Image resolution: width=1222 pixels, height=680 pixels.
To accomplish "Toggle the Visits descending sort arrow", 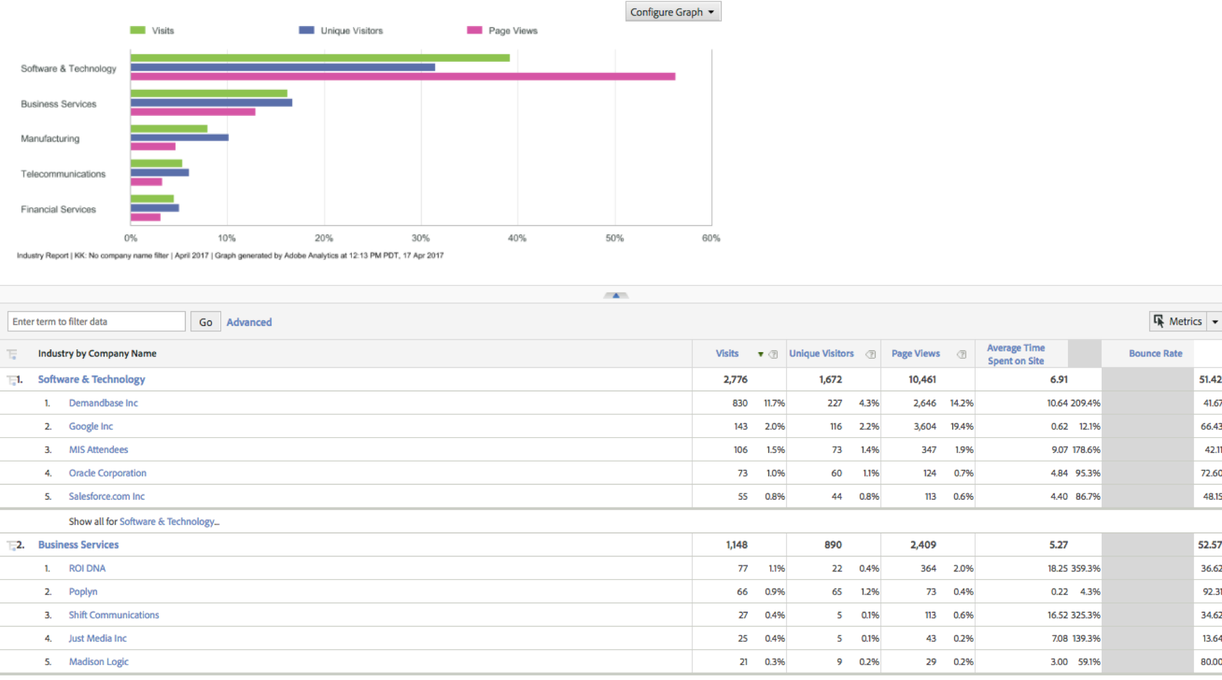I will (760, 355).
